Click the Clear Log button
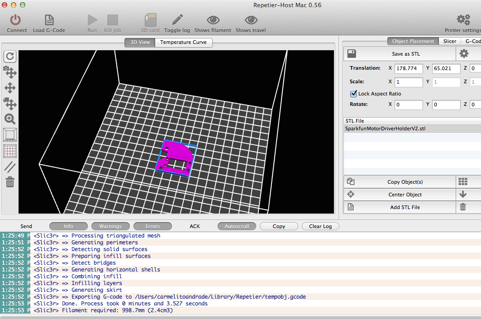This screenshot has width=481, height=319. point(320,226)
